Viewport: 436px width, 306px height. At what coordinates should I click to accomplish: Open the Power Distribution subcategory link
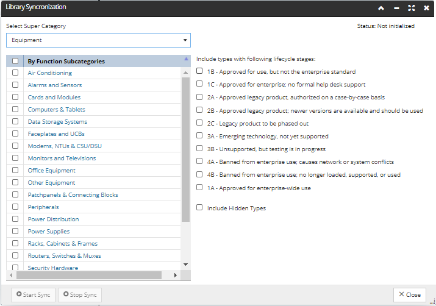(54, 219)
